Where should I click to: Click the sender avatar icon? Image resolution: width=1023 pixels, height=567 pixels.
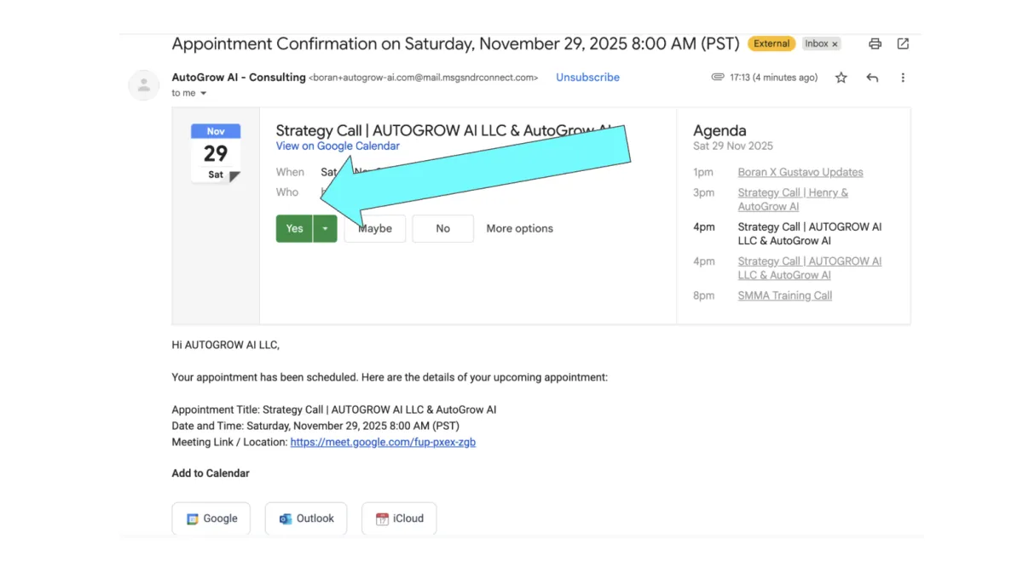pyautogui.click(x=143, y=85)
